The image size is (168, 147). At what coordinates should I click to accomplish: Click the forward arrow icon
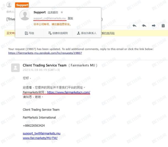pyautogui.click(x=153, y=26)
